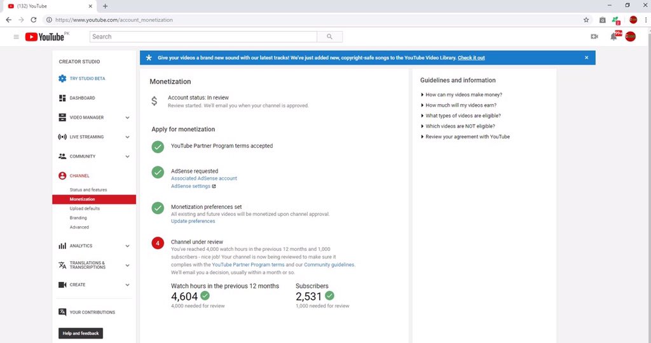Screen dimensions: 651x343
Task: Click the Create camera icon
Action: (62, 285)
